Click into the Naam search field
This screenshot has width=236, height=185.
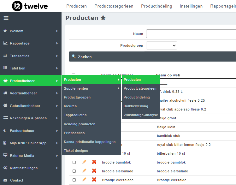pyautogui.click(x=191, y=34)
